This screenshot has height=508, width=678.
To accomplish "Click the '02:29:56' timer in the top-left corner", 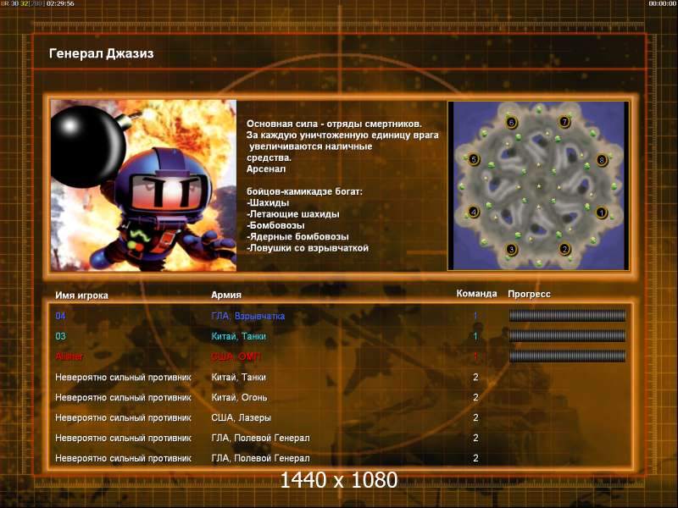I will point(60,3).
